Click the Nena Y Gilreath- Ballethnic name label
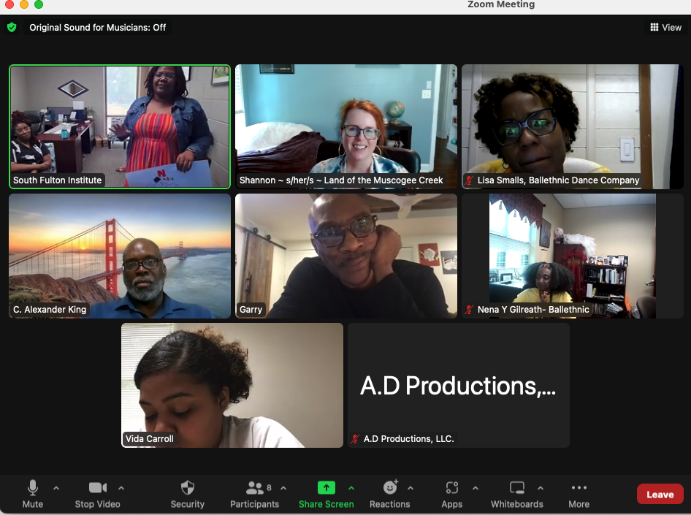 click(x=533, y=310)
